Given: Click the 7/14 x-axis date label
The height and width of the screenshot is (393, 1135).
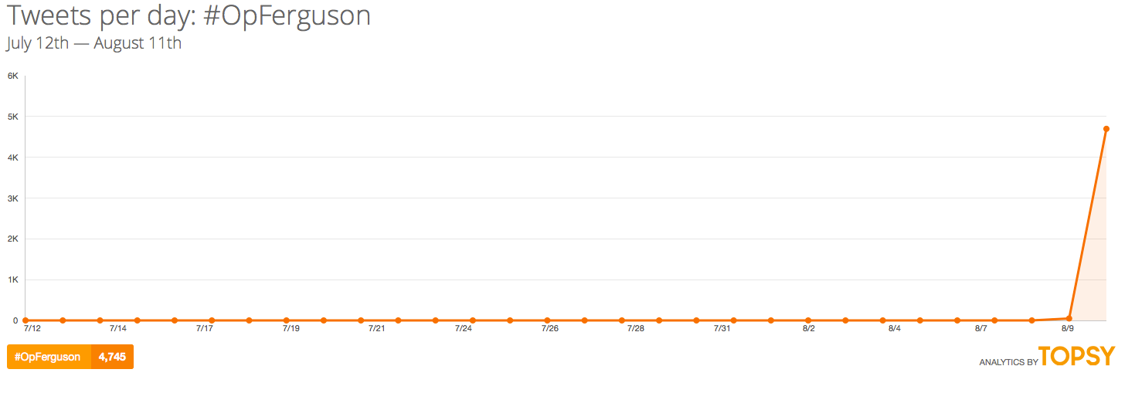Looking at the screenshot, I should (118, 329).
